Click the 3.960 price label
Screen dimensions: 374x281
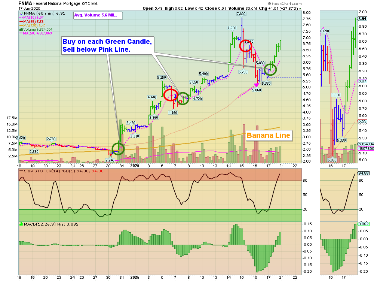click(154, 118)
